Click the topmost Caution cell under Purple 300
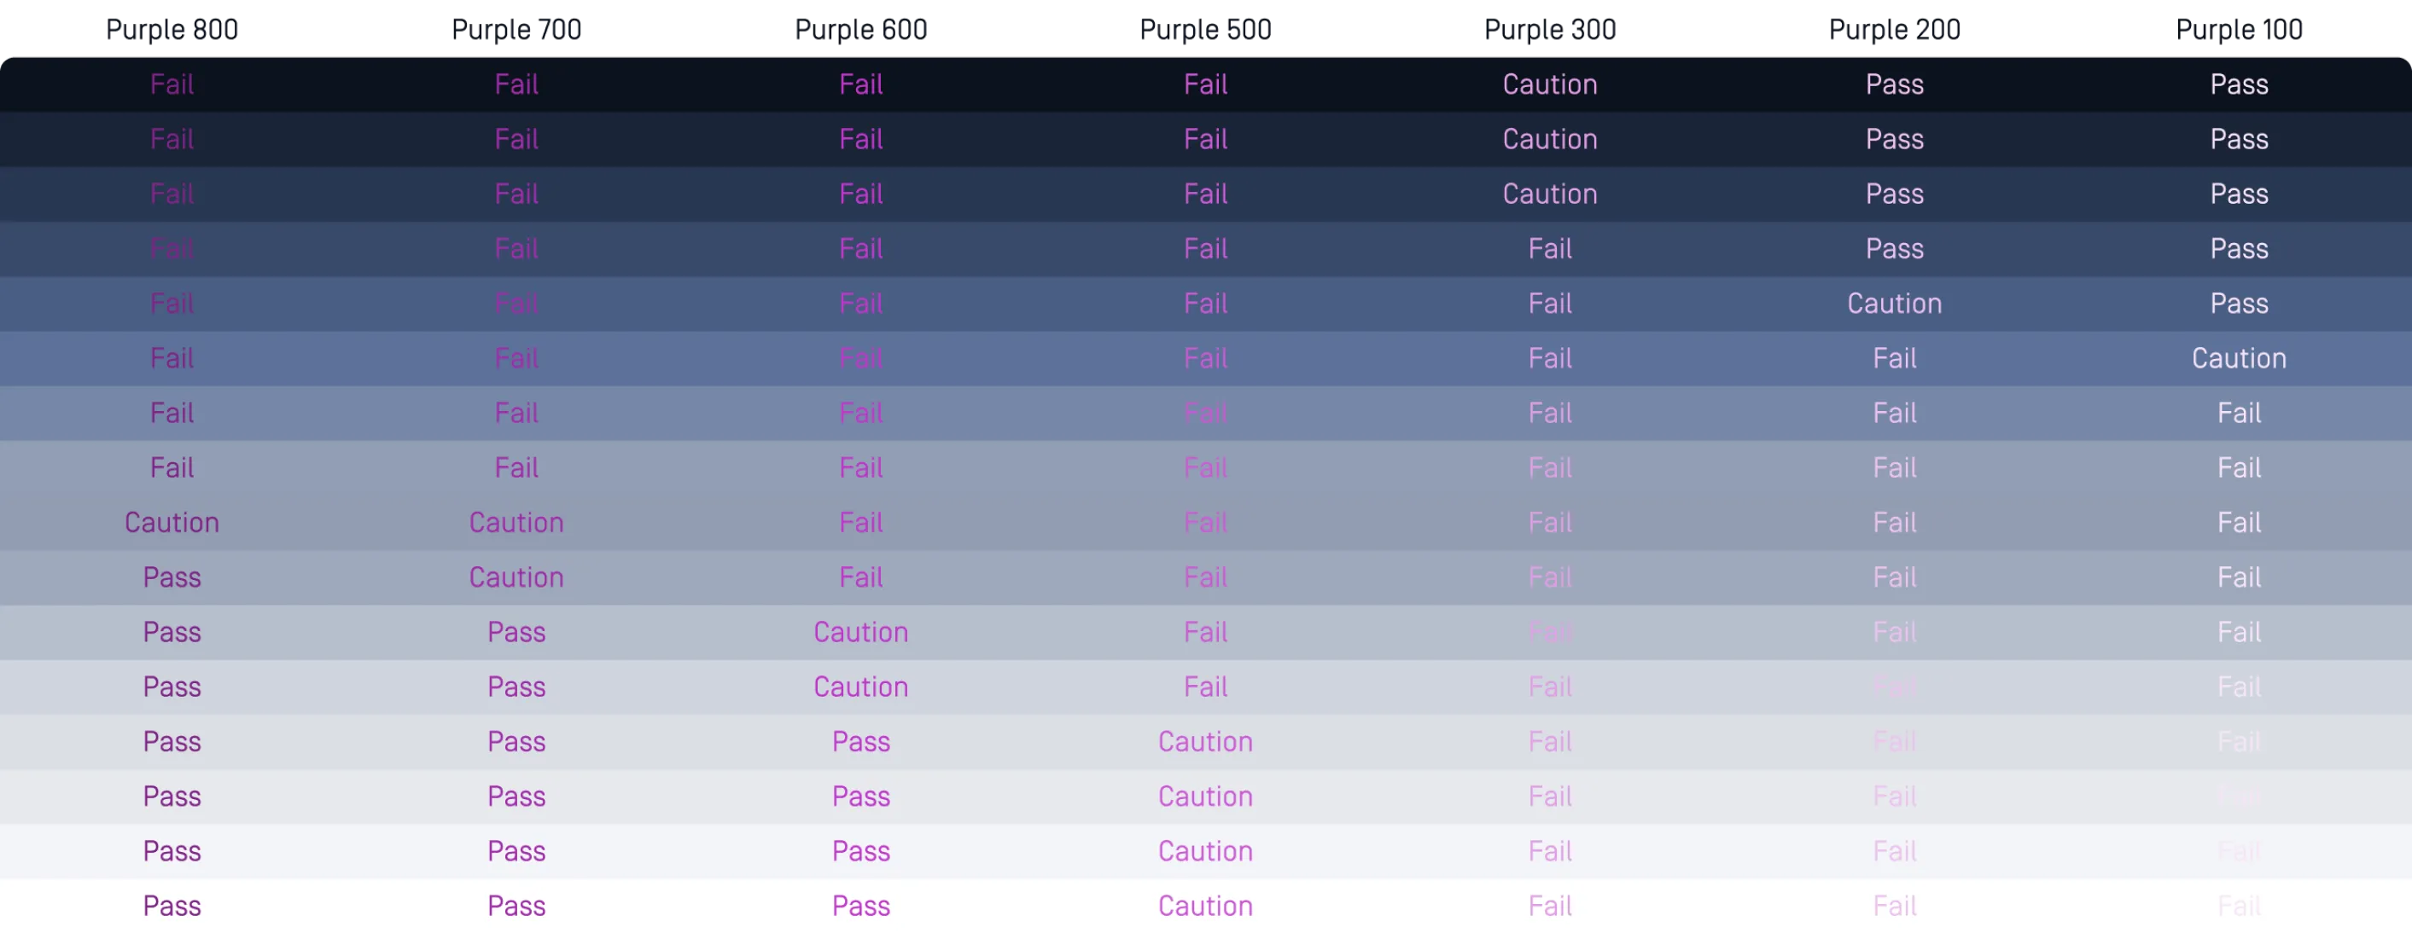This screenshot has height=933, width=2412. tap(1551, 84)
